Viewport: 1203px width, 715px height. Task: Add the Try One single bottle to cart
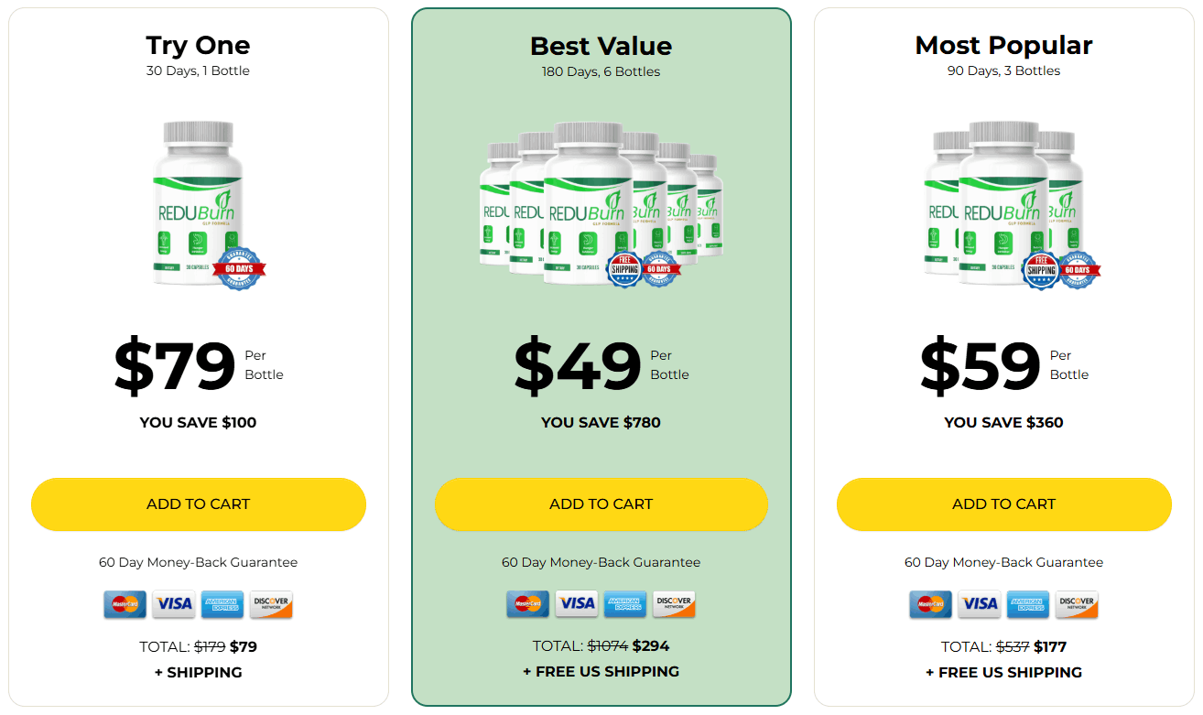[198, 504]
